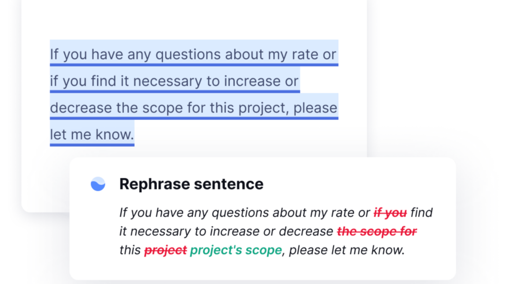The image size is (505, 284).
Task: Click the highlighted line 'if you find it necessary'
Action: pyautogui.click(x=175, y=80)
